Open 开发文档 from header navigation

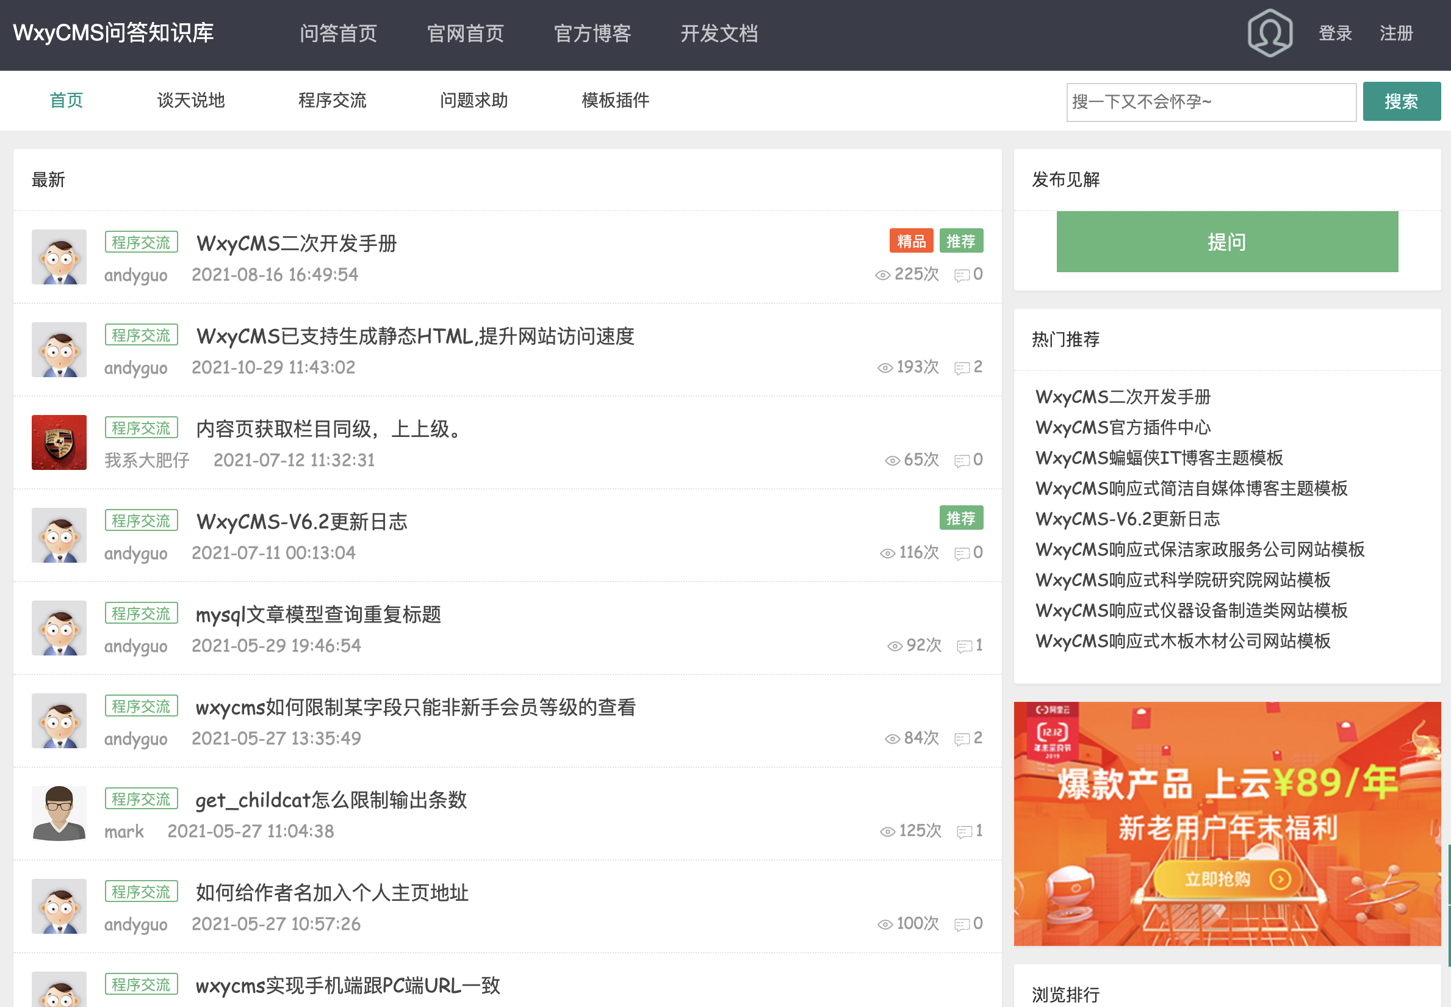pos(719,33)
